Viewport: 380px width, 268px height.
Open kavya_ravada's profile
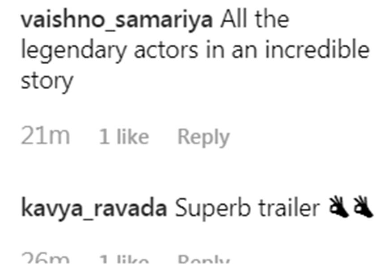[94, 208]
